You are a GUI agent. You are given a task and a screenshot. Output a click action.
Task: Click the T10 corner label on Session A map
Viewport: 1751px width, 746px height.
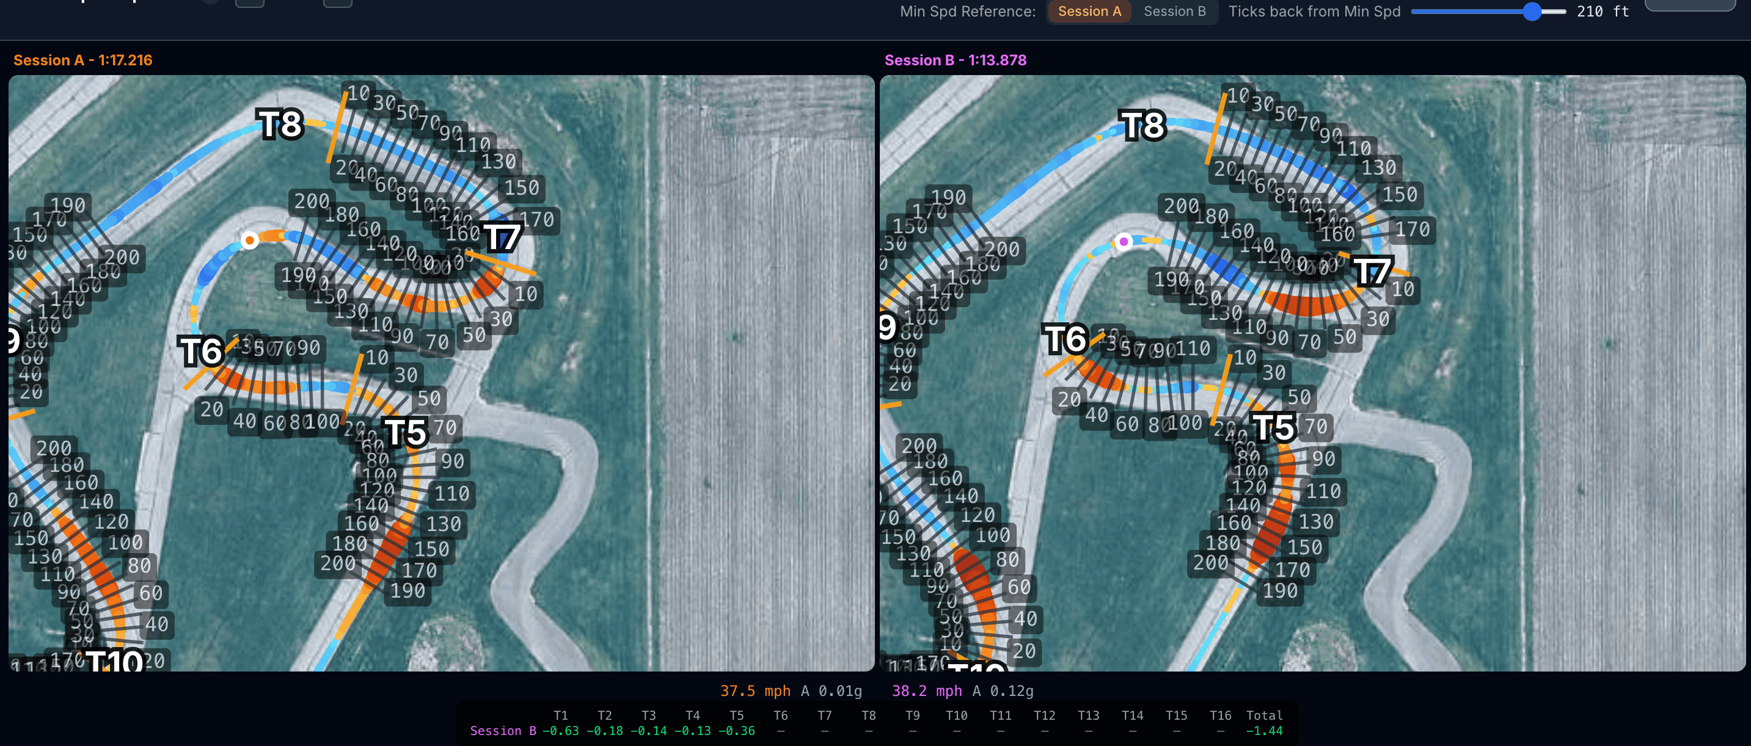(114, 661)
